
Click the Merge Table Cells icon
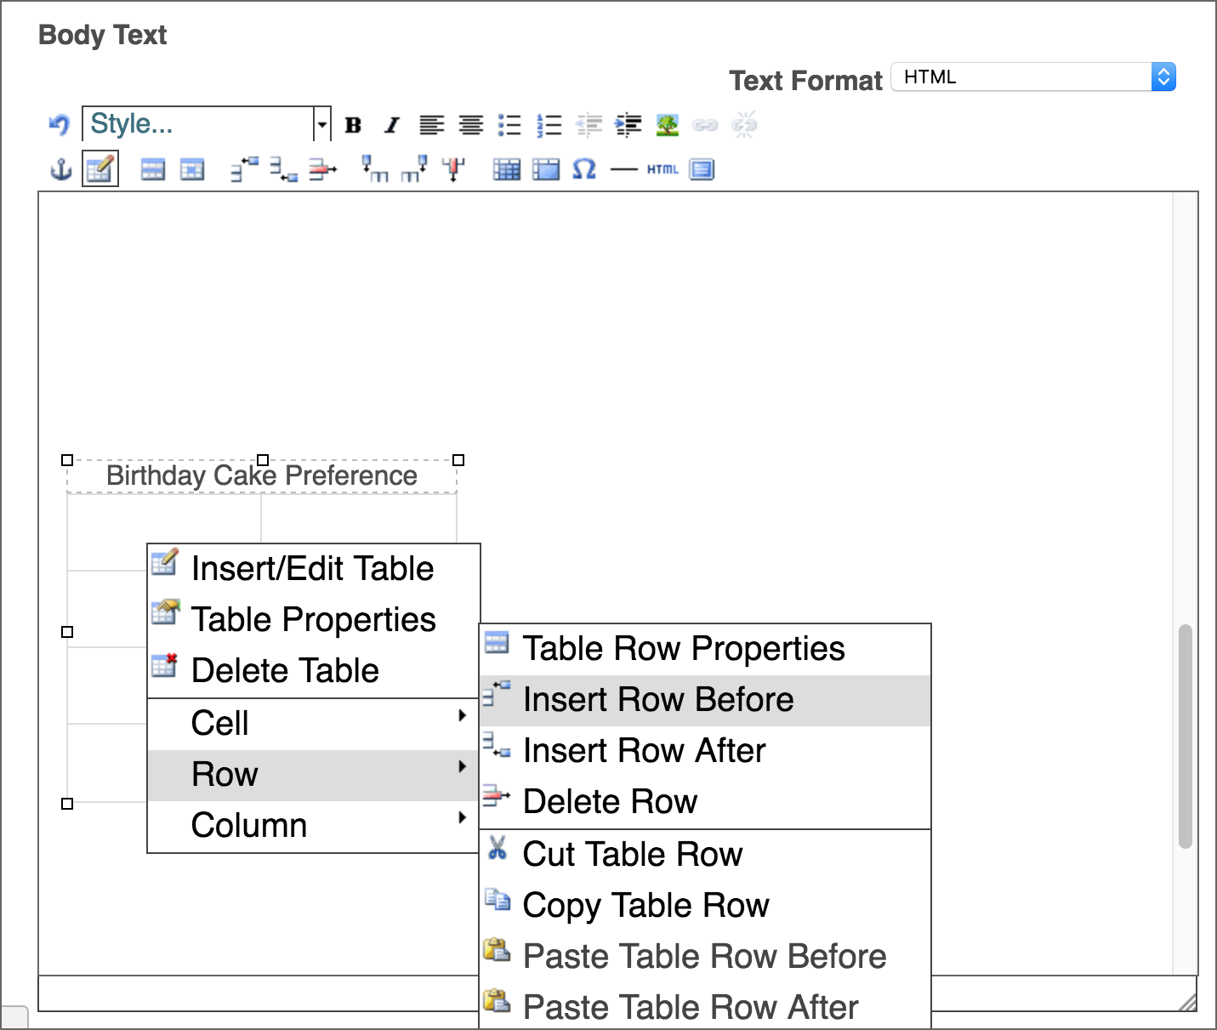pos(546,170)
